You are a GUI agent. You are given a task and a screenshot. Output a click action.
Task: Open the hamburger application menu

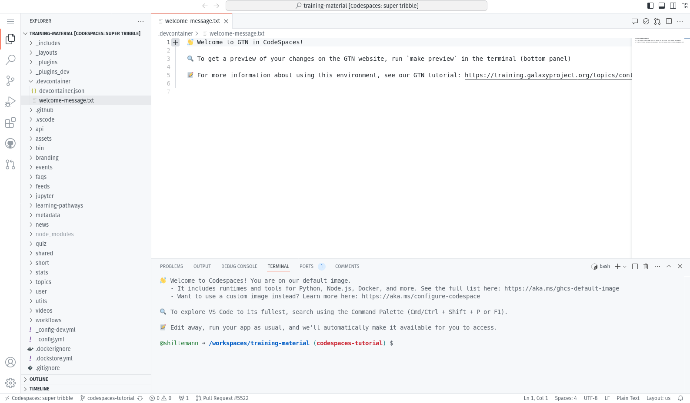[x=10, y=21]
